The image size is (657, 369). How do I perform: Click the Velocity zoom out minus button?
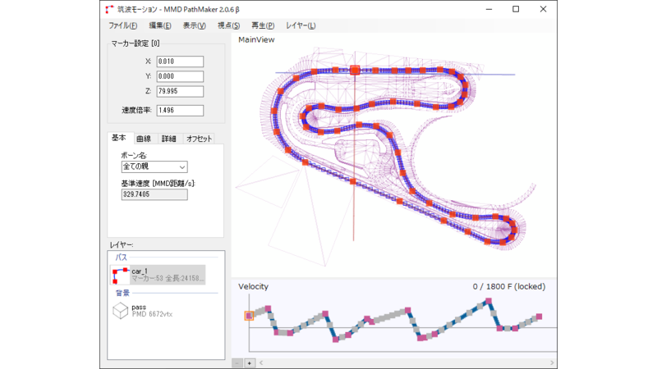point(237,363)
